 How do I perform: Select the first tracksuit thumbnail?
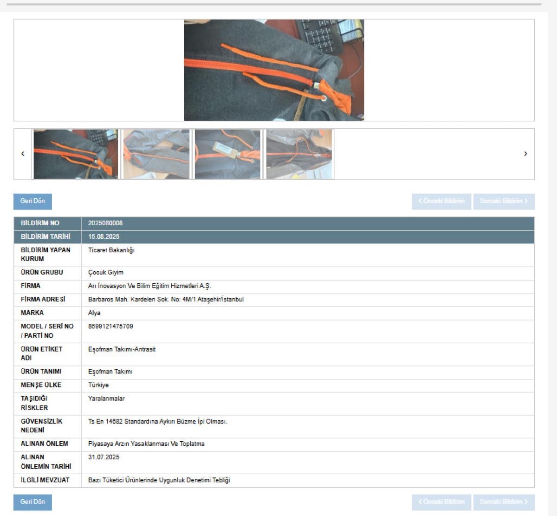[x=76, y=154]
